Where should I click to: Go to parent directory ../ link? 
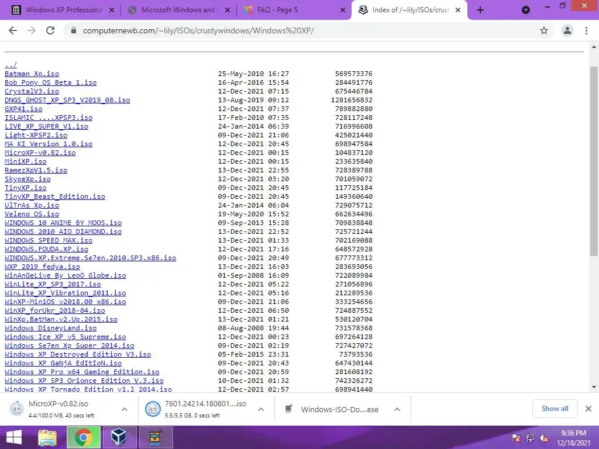(11, 65)
